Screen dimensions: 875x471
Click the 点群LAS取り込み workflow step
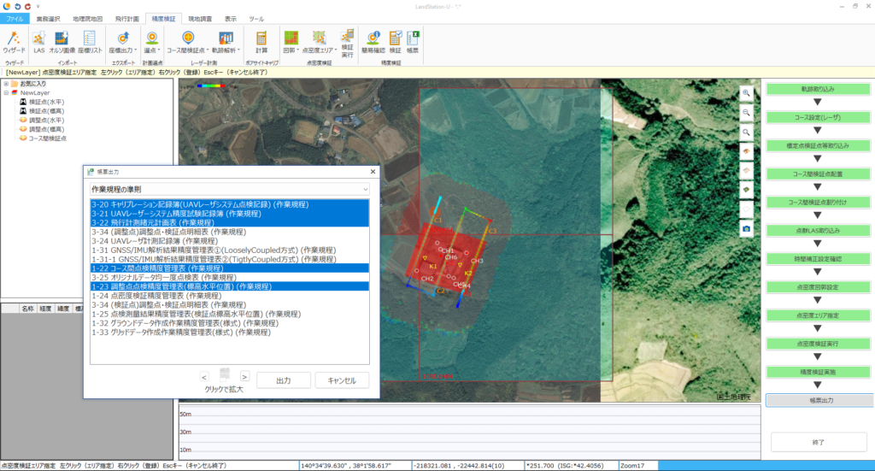point(816,231)
